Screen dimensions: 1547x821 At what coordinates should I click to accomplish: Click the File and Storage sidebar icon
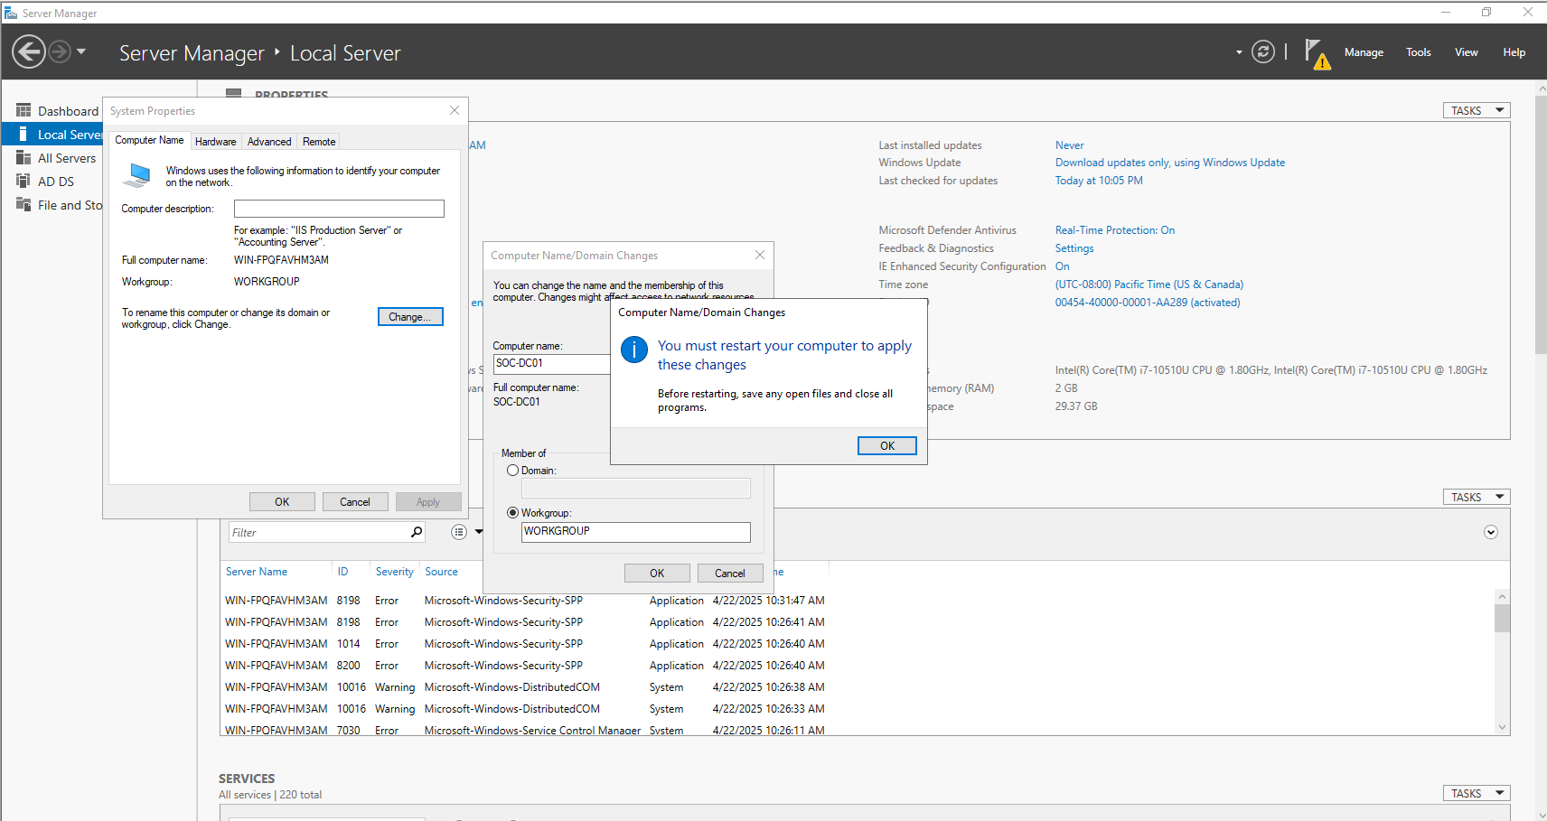point(23,204)
